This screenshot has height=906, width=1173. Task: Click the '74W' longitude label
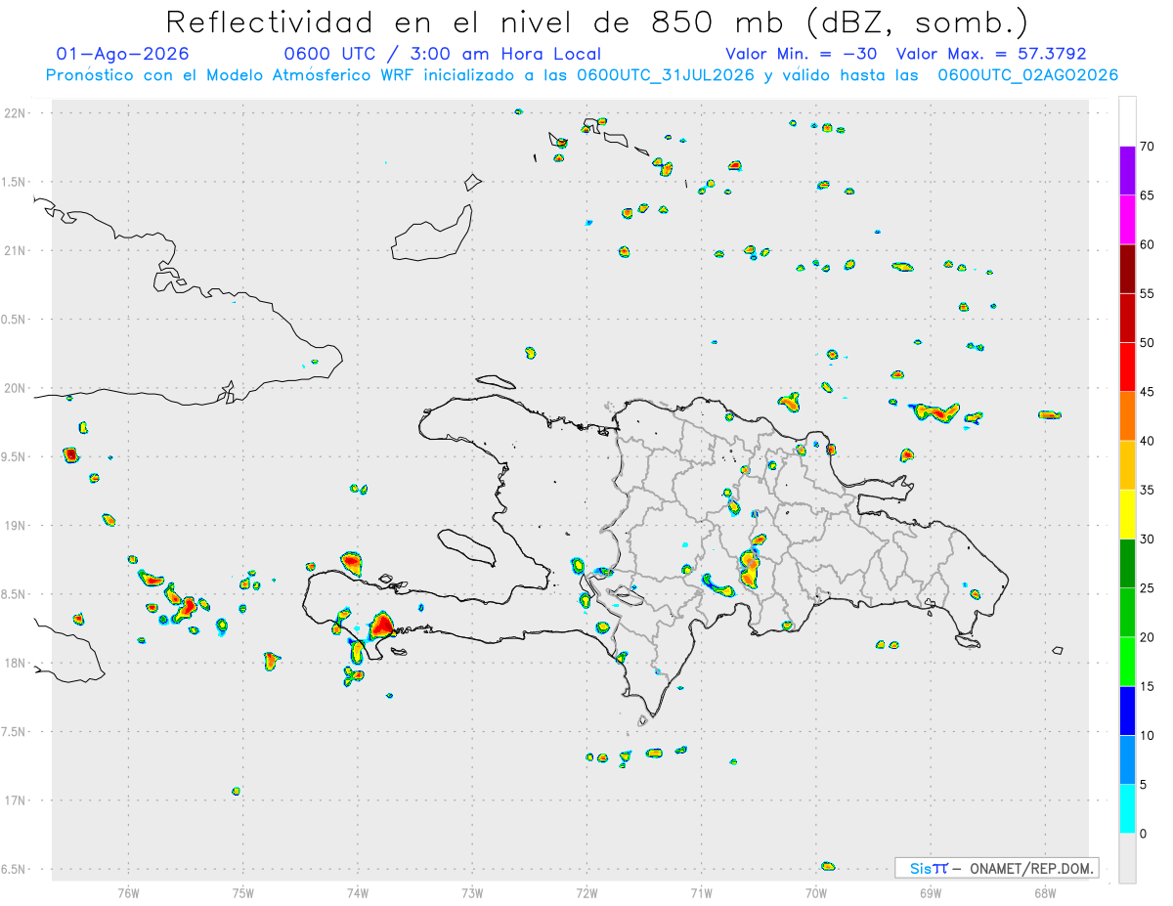coord(358,892)
